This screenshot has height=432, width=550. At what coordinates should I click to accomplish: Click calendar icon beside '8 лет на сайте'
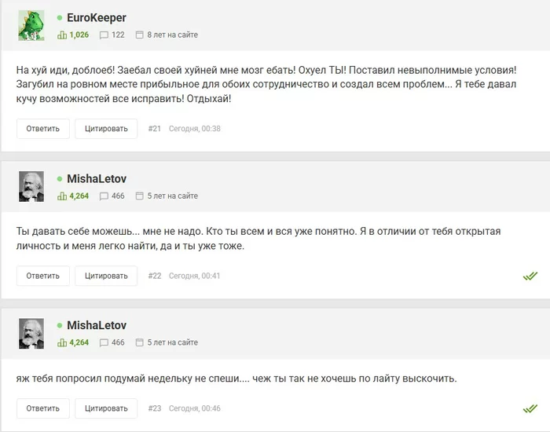(139, 35)
